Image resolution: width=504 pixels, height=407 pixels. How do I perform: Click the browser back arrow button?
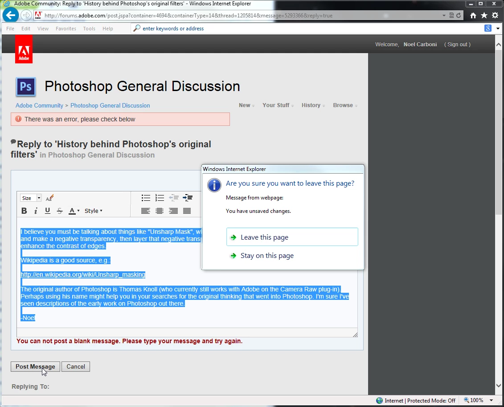coord(10,15)
